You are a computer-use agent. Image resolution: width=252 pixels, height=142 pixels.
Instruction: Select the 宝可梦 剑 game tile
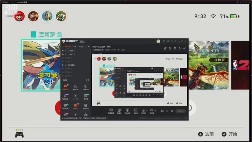(x=41, y=65)
